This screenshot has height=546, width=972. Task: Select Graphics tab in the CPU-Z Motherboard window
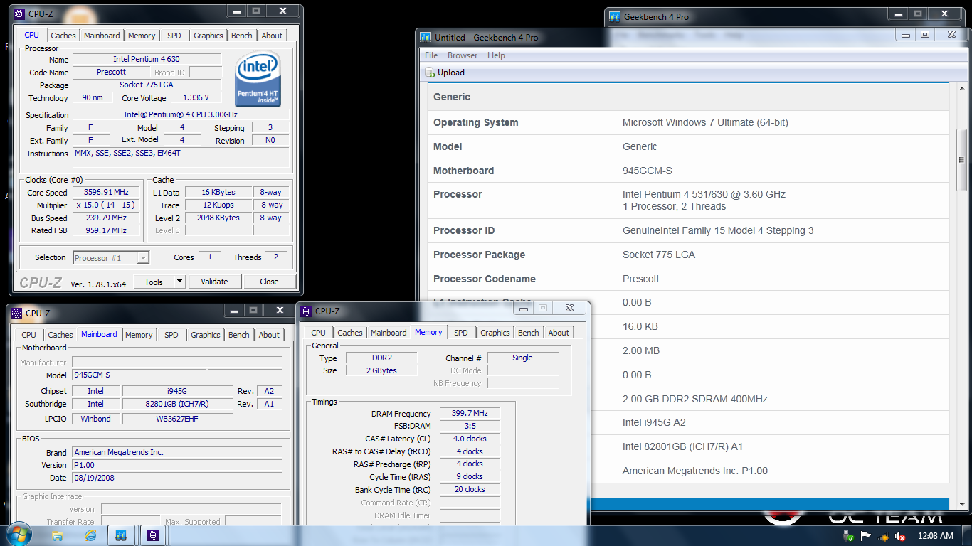tap(206, 335)
